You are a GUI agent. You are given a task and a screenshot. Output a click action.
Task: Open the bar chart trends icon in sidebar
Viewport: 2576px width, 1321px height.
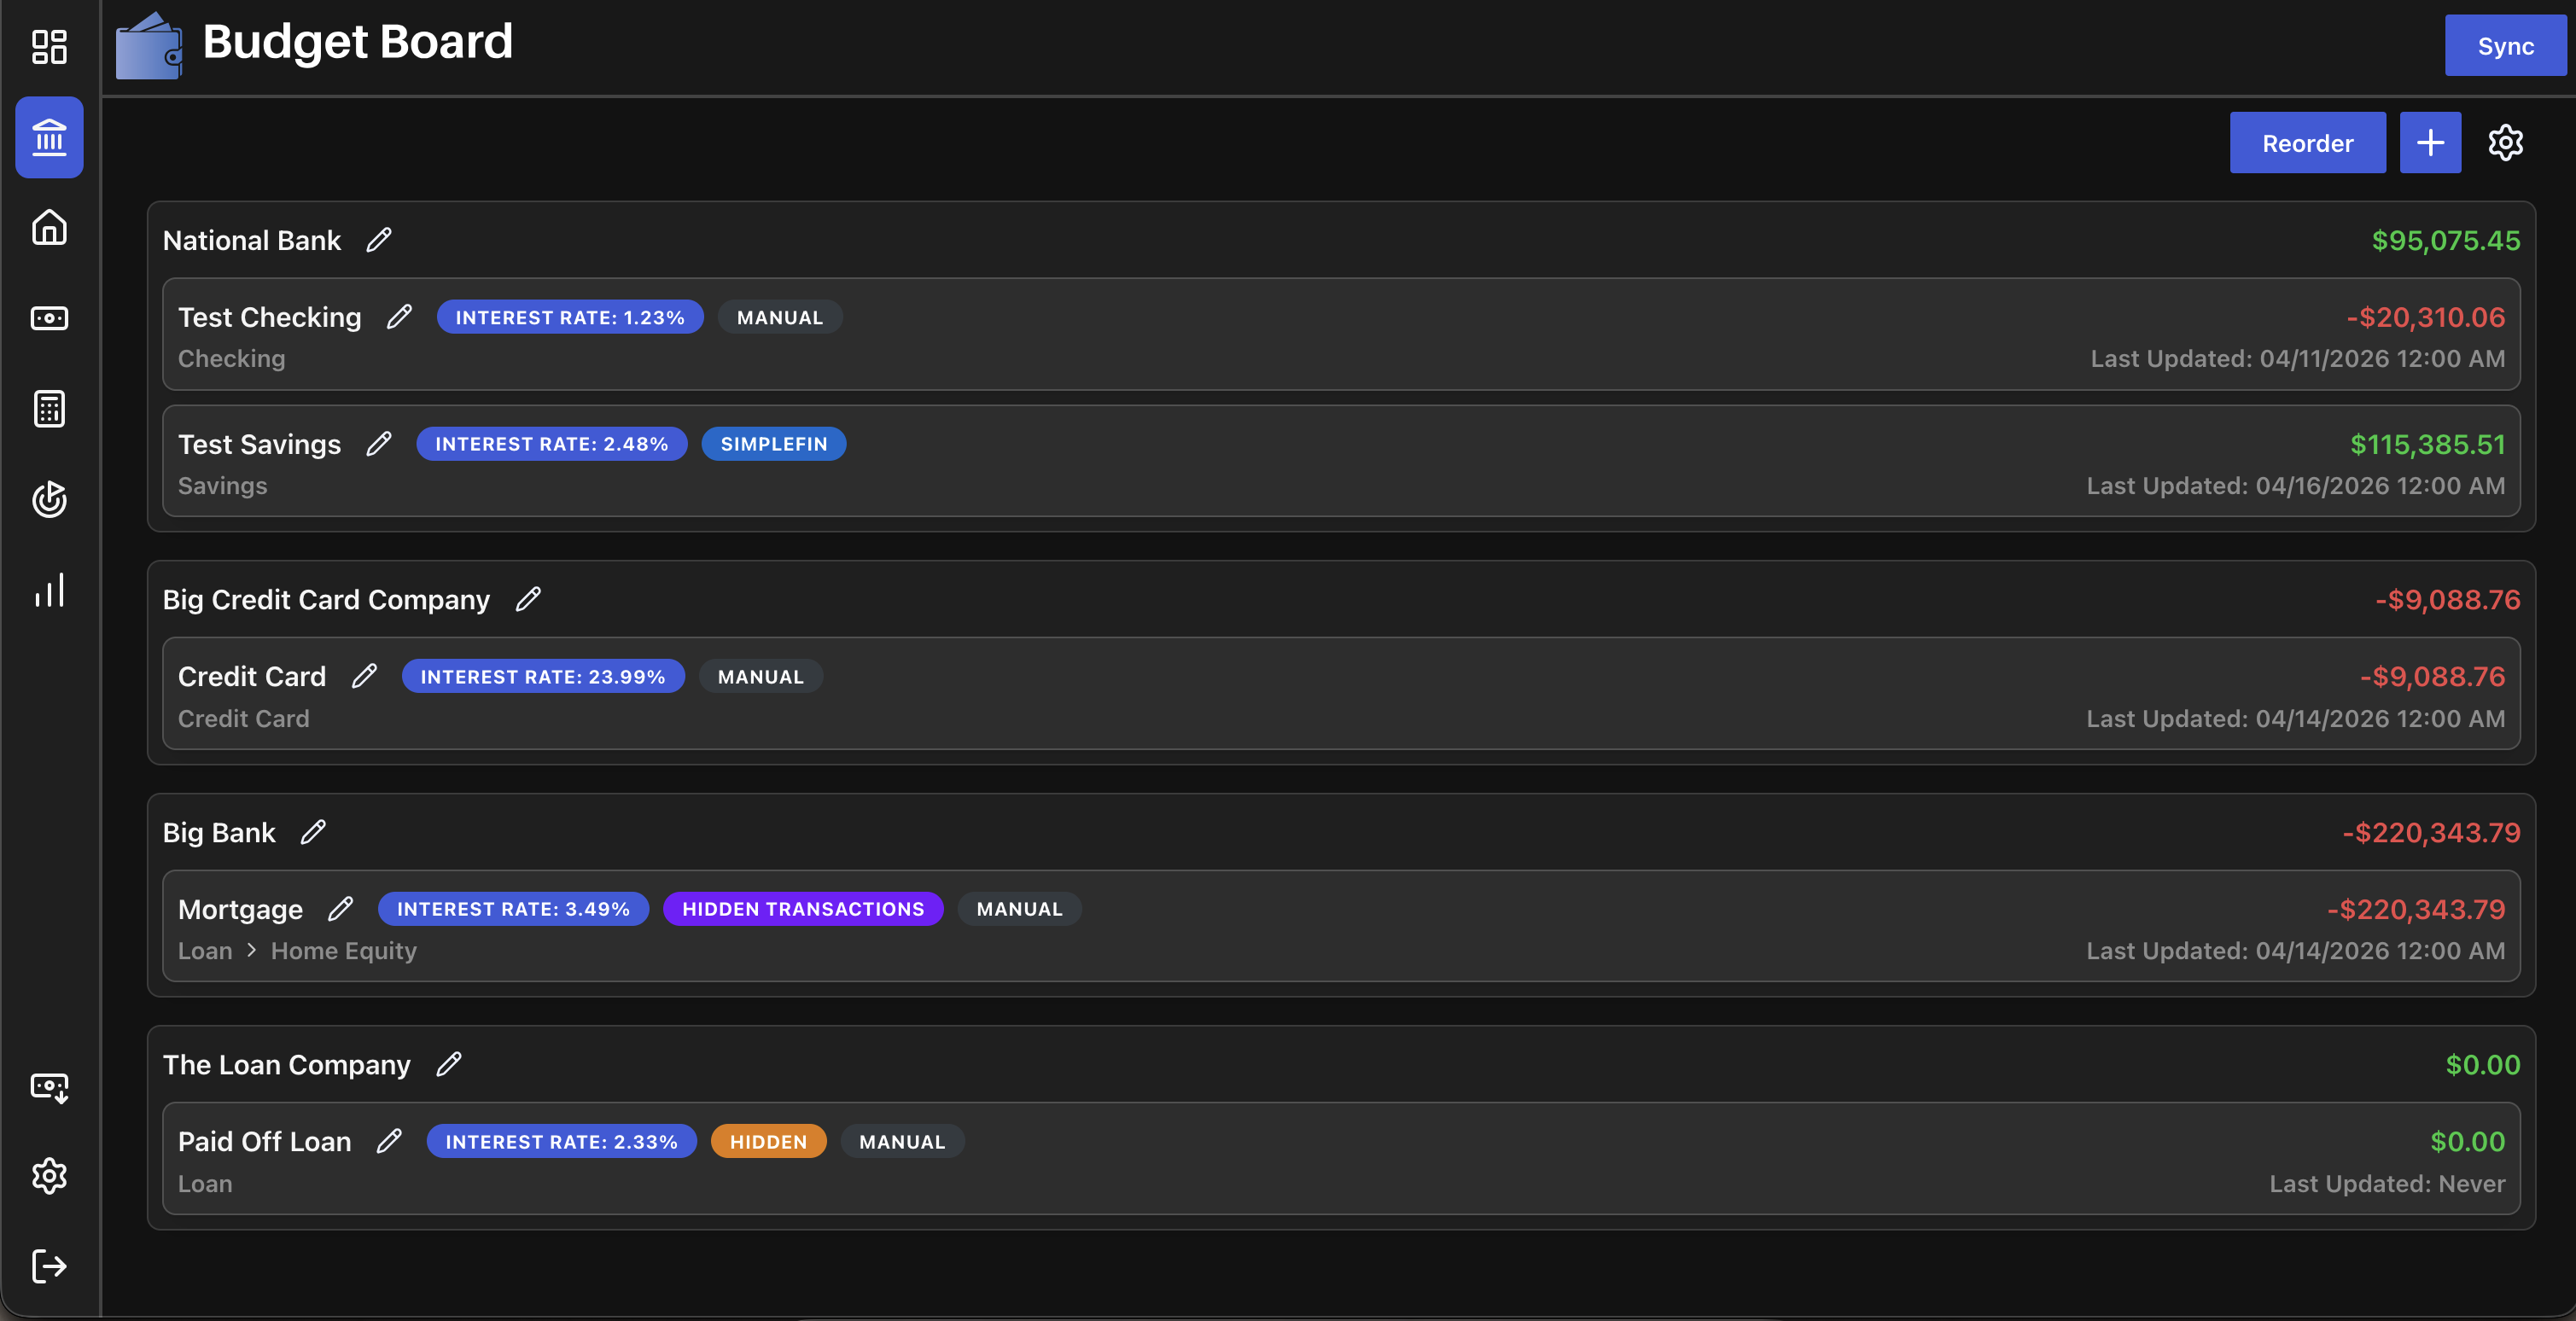[x=49, y=590]
